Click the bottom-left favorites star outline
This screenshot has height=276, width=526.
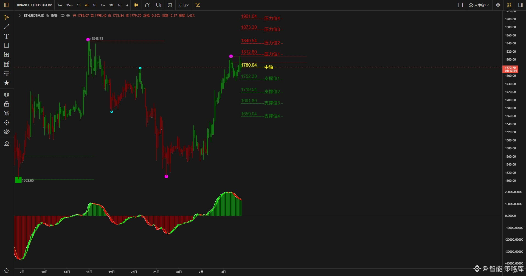(7, 271)
